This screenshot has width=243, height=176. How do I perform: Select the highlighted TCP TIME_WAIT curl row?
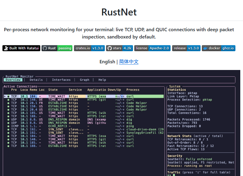[x=84, y=96]
